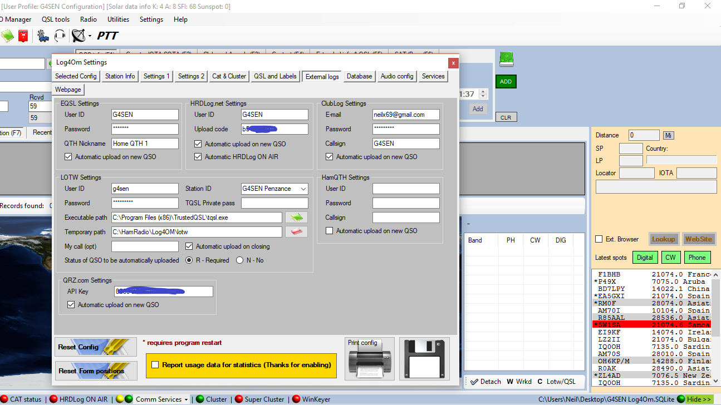Browse for LOTW executable path

297,218
